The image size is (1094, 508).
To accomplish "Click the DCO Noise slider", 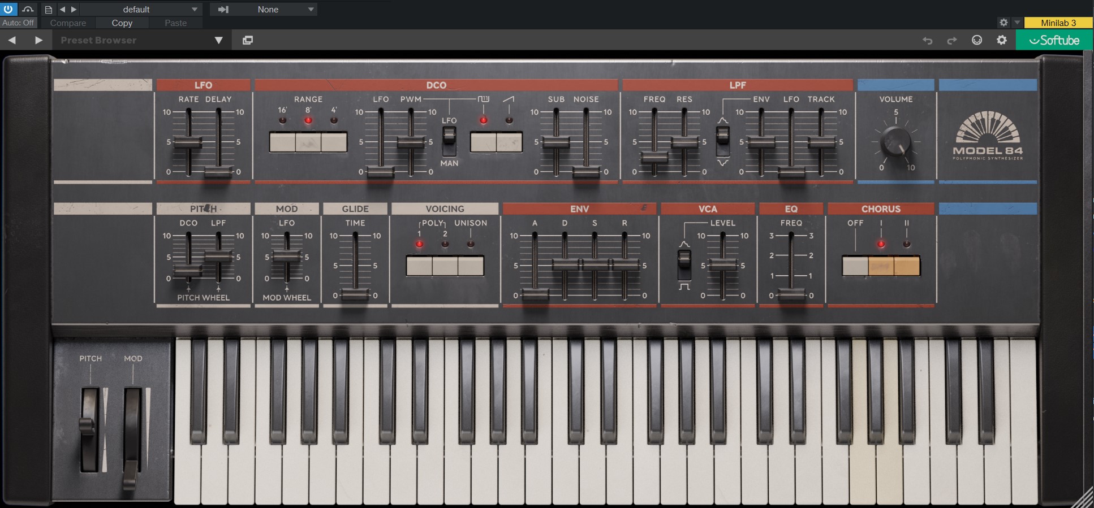I will click(x=586, y=172).
